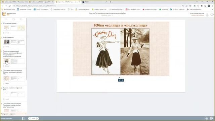The image size is (215, 121).
Task: Open the help question mark icon
Action: (212, 14)
